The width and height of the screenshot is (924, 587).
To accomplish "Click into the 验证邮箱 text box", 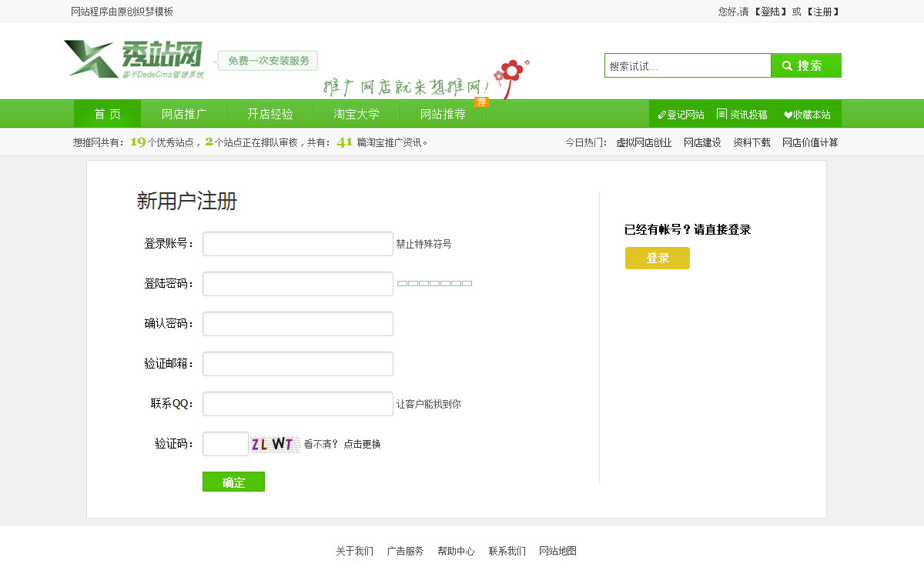I will (297, 364).
